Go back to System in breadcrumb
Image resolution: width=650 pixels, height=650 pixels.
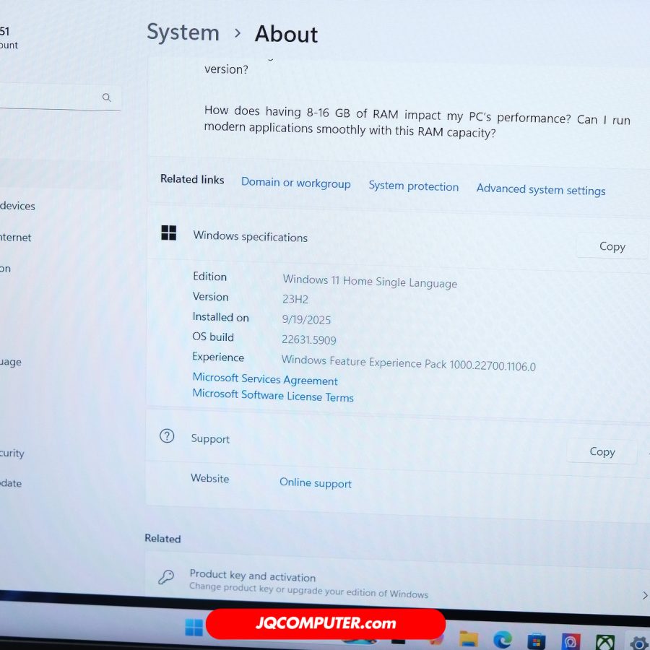(x=183, y=32)
